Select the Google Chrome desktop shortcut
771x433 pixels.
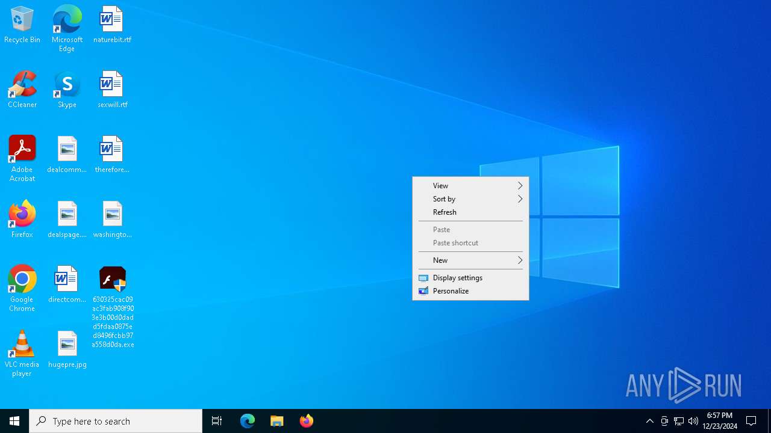22,289
